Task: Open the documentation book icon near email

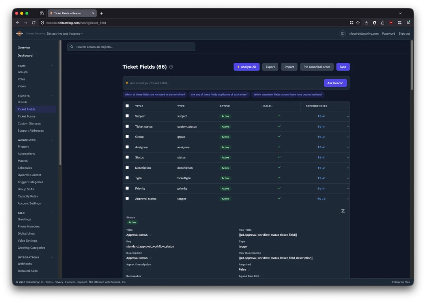Action: [x=343, y=34]
